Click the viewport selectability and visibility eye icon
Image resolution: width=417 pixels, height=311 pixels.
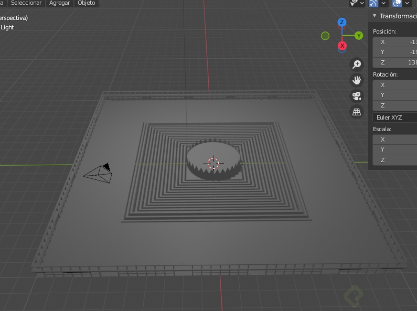click(354, 3)
